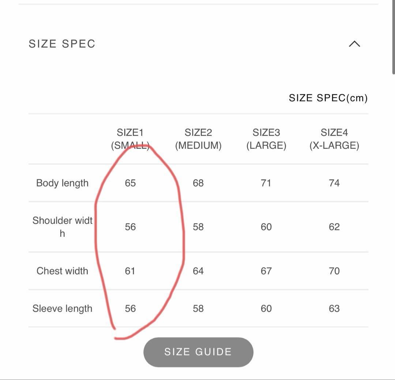
Task: Click the page scrollbar thumb
Action: 393,37
